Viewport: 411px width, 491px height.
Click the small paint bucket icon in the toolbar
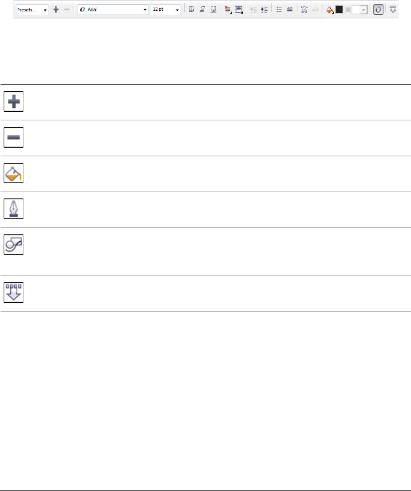(329, 10)
